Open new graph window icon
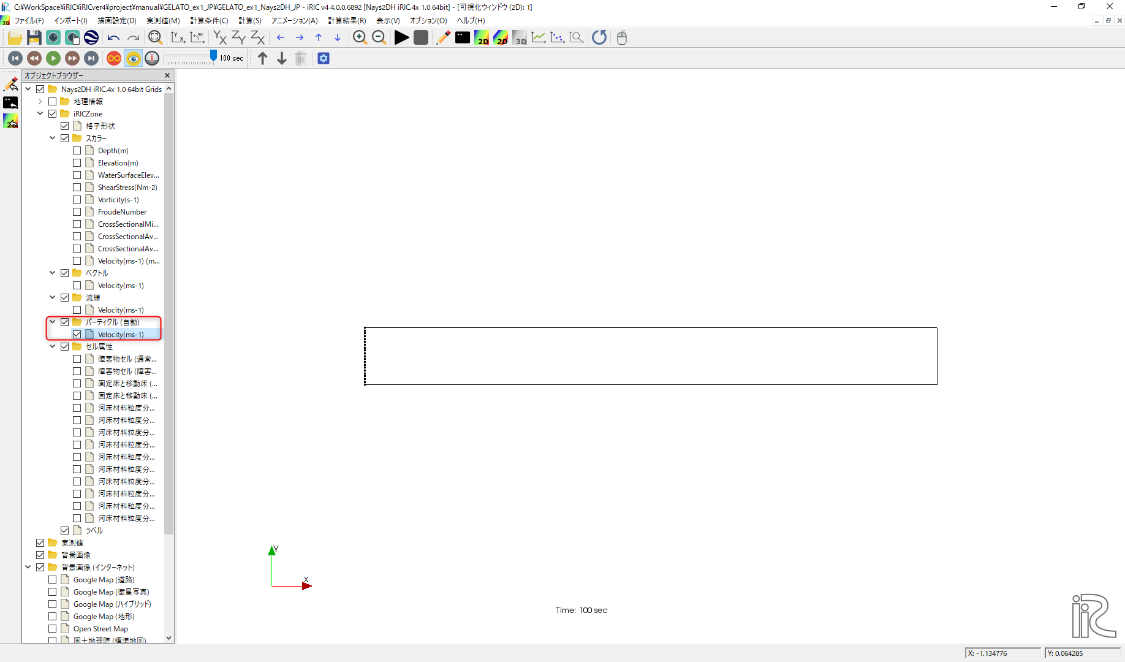 pyautogui.click(x=539, y=38)
